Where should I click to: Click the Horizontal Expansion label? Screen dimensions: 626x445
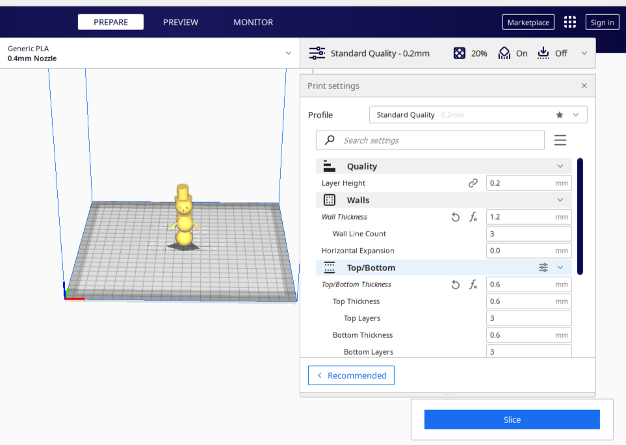[x=358, y=251]
